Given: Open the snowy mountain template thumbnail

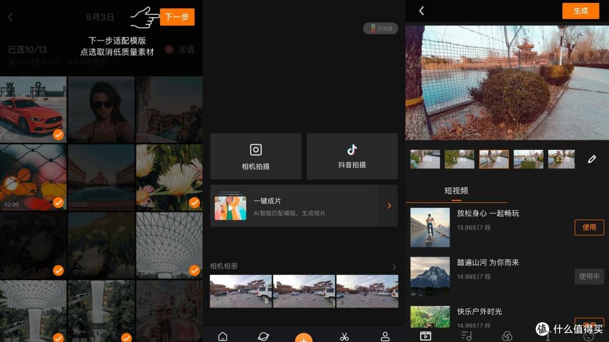Looking at the screenshot, I should [430, 277].
